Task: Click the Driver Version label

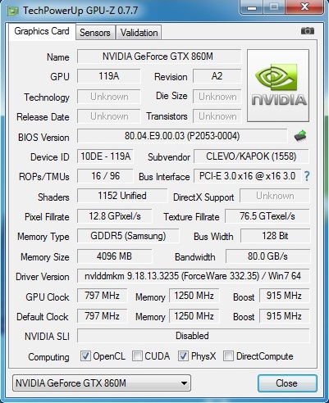Action: (x=43, y=277)
